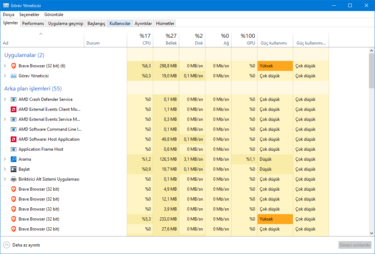
Task: Click AMD Software Command Line icon
Action: [x=14, y=129]
